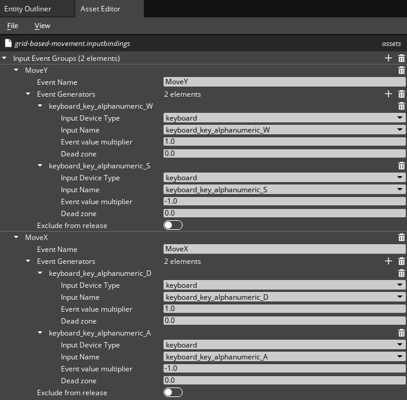Collapse the Input Event Groups section
The image size is (407, 400).
click(5, 59)
